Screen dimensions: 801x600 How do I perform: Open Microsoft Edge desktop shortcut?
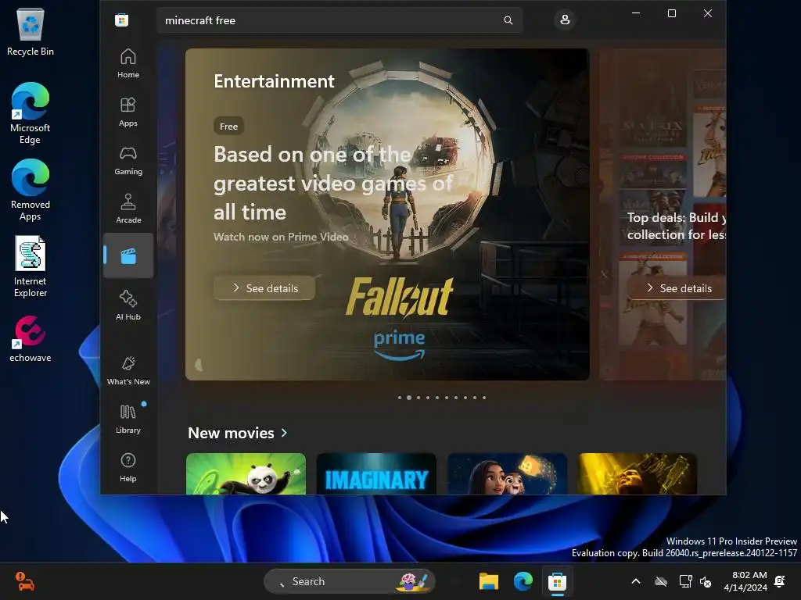pyautogui.click(x=31, y=113)
